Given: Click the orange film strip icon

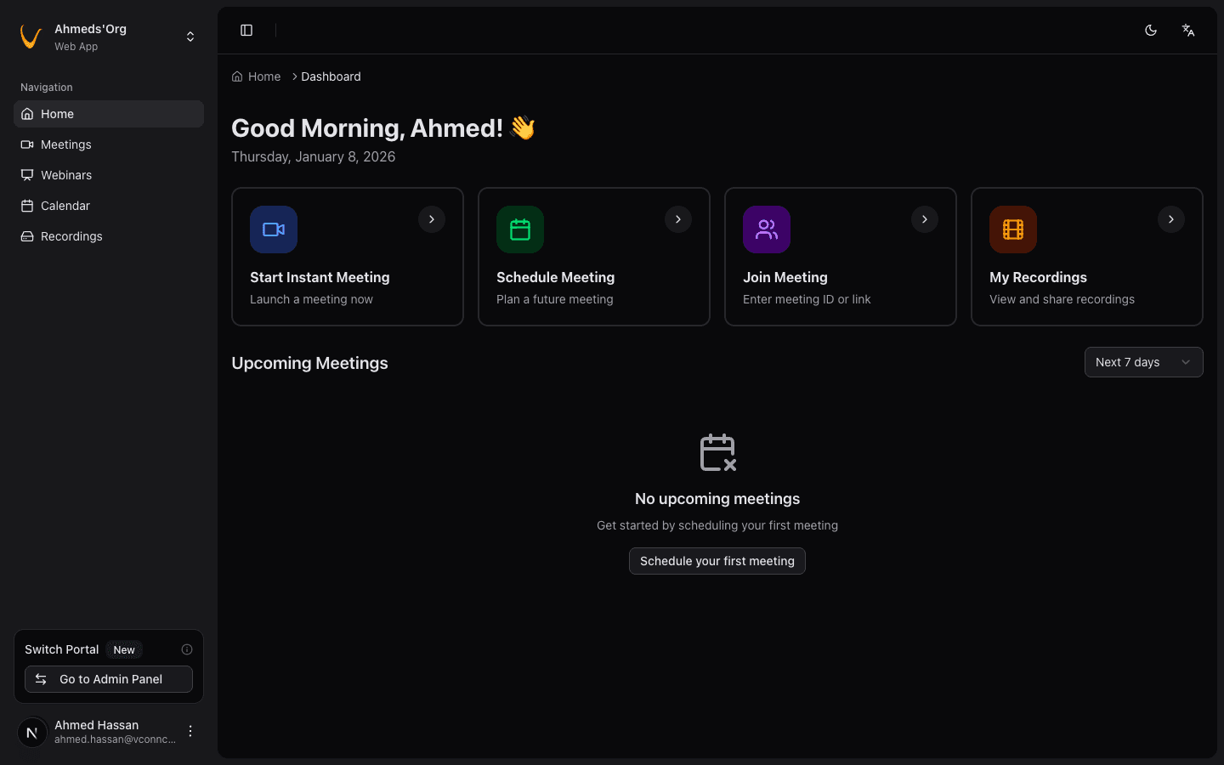Looking at the screenshot, I should click(1013, 229).
